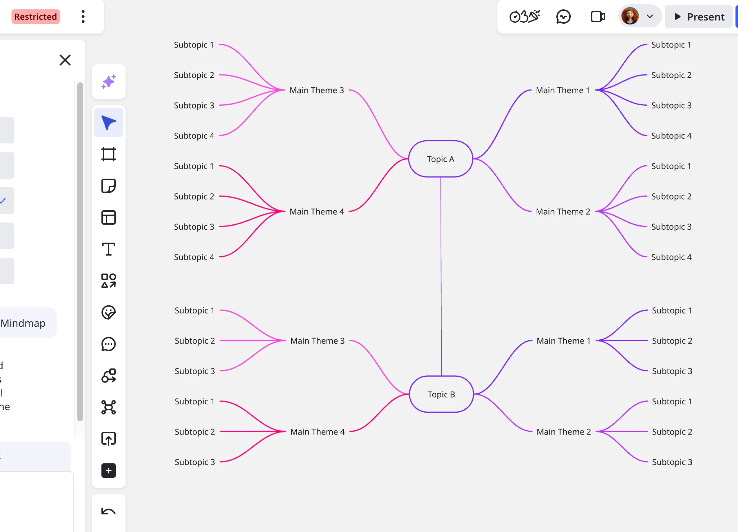
Task: Select the cursor pointer tool
Action: [x=109, y=123]
